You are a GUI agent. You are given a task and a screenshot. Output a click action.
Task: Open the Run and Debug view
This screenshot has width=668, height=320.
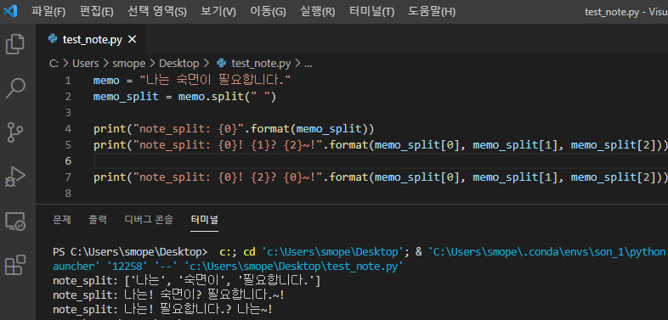coord(15,177)
